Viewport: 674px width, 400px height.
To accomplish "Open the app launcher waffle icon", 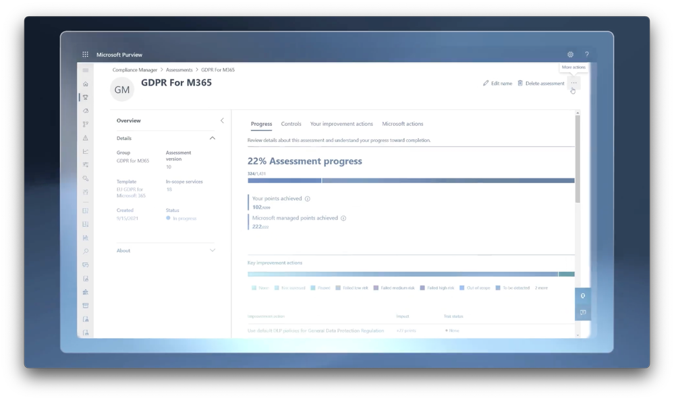I will [85, 55].
